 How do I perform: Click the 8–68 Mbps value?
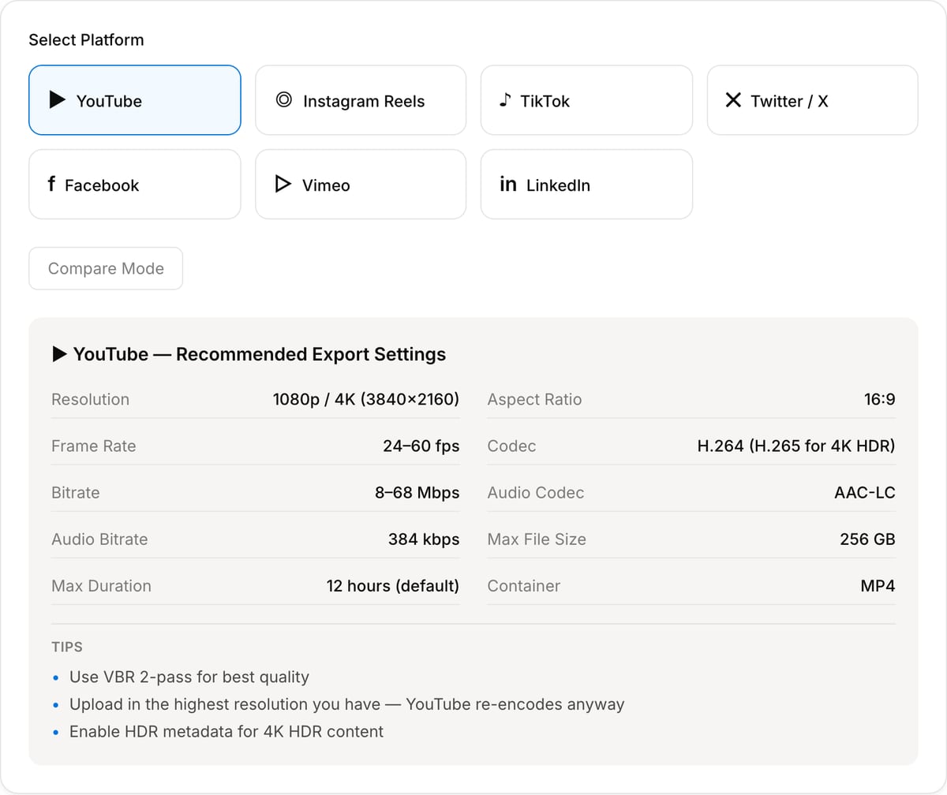[417, 492]
